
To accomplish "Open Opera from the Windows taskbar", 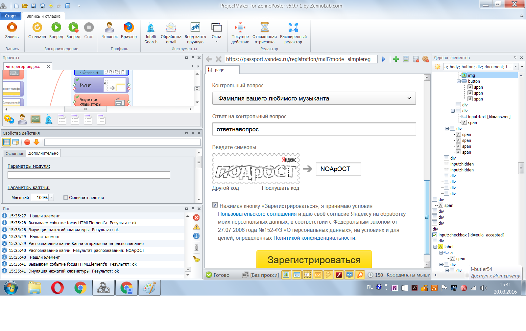I will point(58,288).
